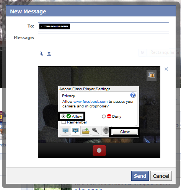
Task: Click the redacted recipient name token
Action: pyautogui.click(x=55, y=26)
